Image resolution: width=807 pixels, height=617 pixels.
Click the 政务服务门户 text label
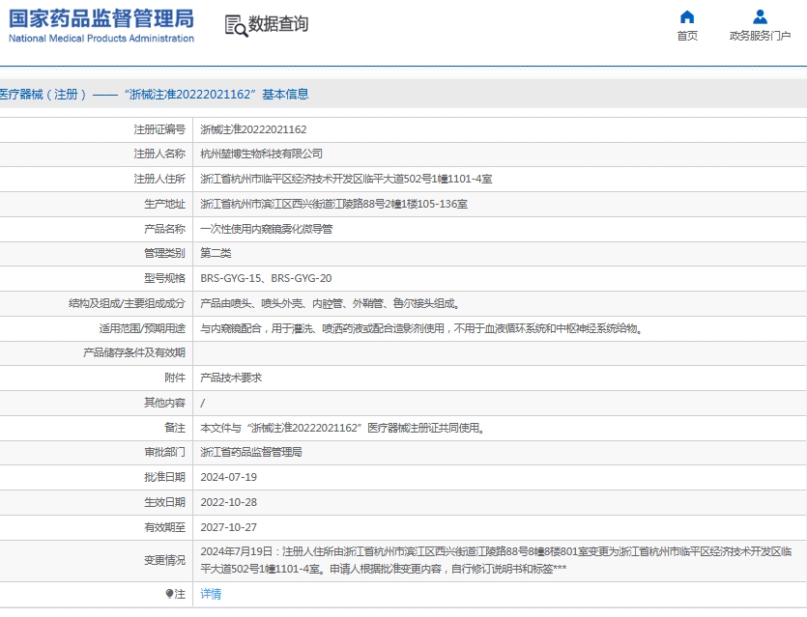pos(760,36)
